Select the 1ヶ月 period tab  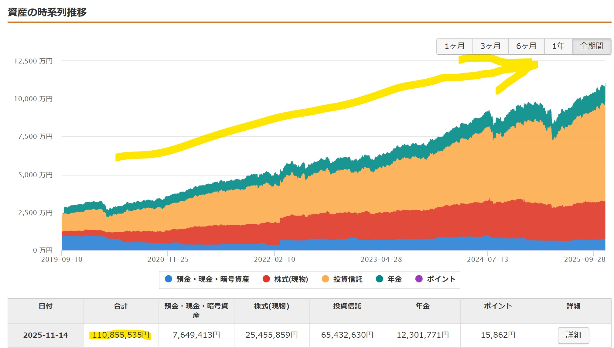pos(455,46)
